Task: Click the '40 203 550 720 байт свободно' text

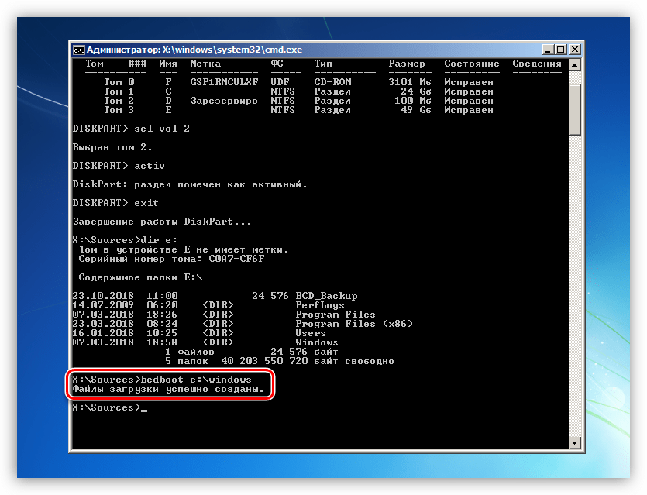Action: (x=308, y=361)
